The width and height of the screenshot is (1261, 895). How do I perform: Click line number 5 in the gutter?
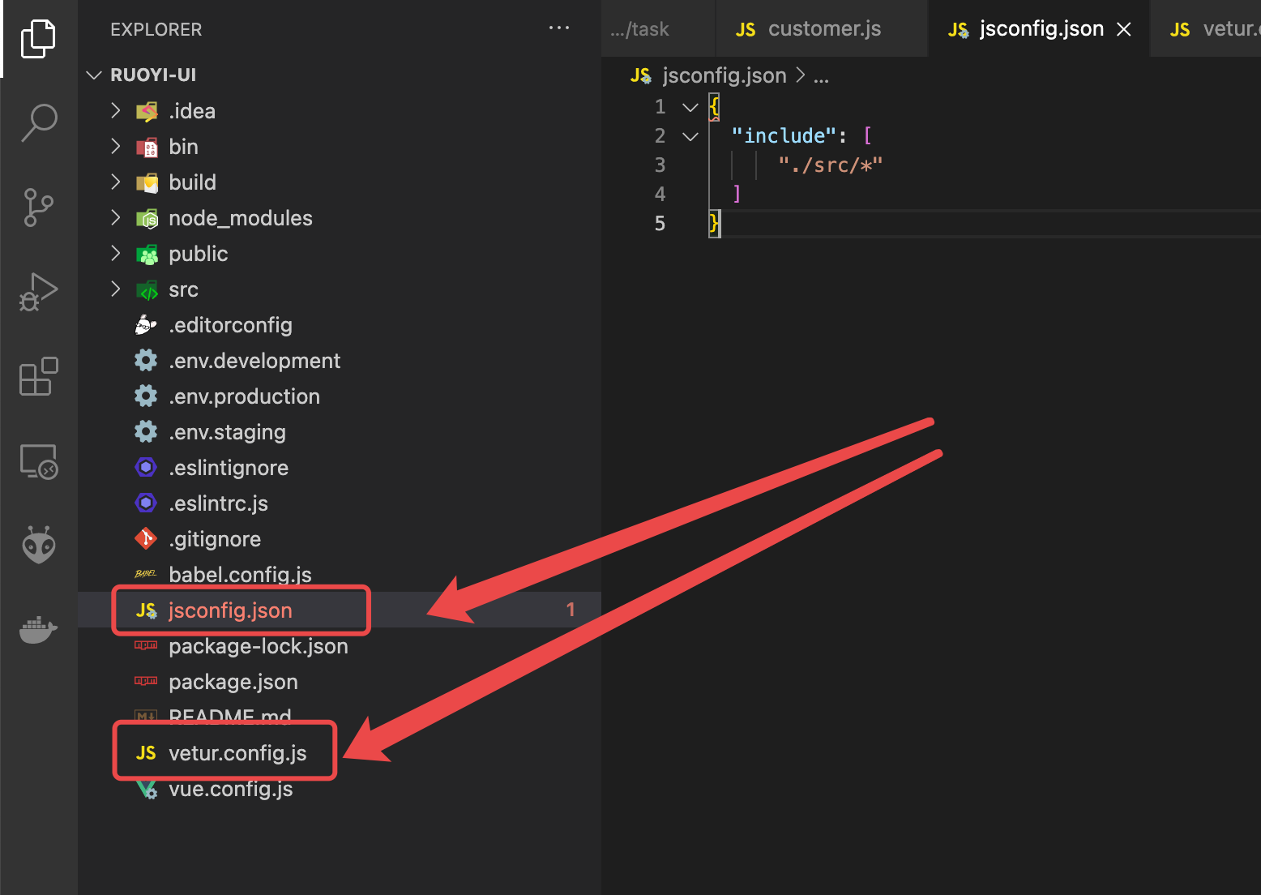click(x=660, y=224)
